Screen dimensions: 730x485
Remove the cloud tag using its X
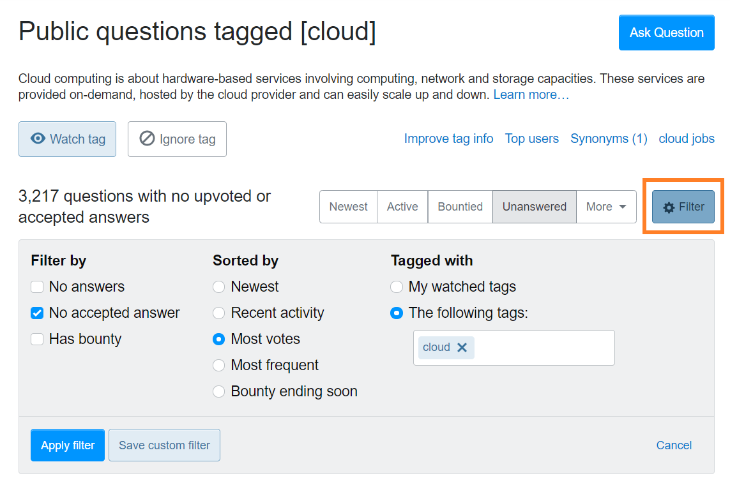click(462, 347)
